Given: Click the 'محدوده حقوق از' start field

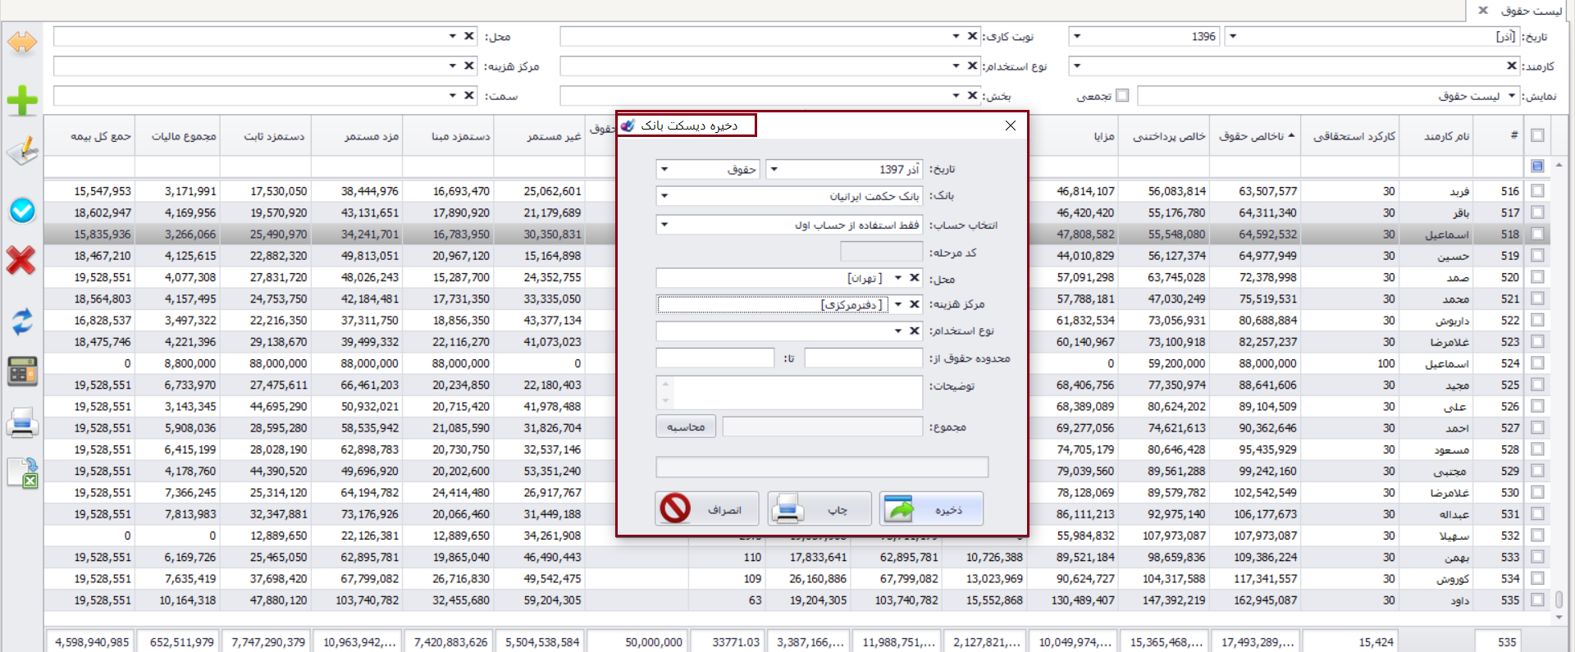Looking at the screenshot, I should 864,358.
